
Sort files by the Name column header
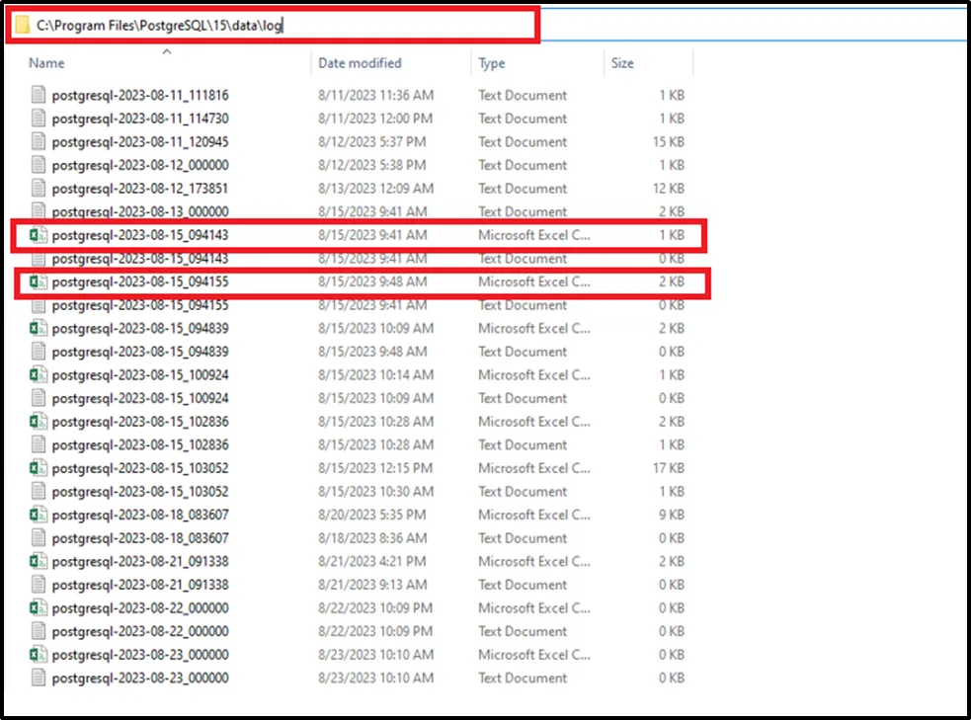(x=46, y=63)
